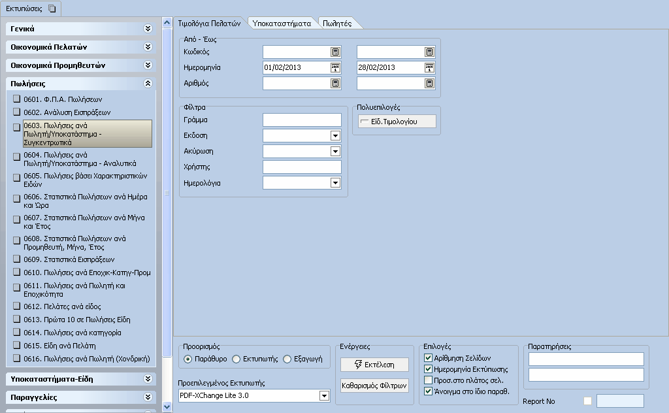Select 0614. Πωλήσεις ανά κατηγορία

[x=72, y=333]
